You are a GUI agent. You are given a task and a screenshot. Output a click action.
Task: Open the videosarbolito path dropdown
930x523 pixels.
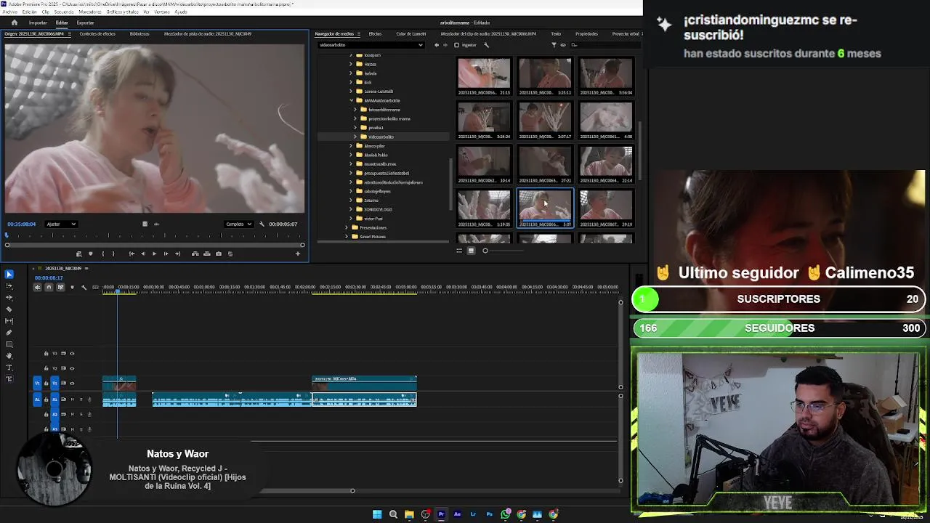coord(371,45)
